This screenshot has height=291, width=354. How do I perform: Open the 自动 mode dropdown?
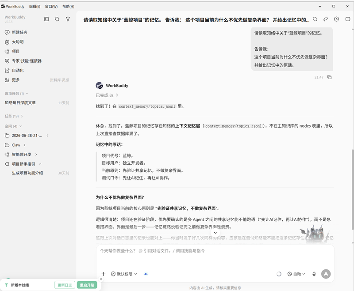(296, 274)
